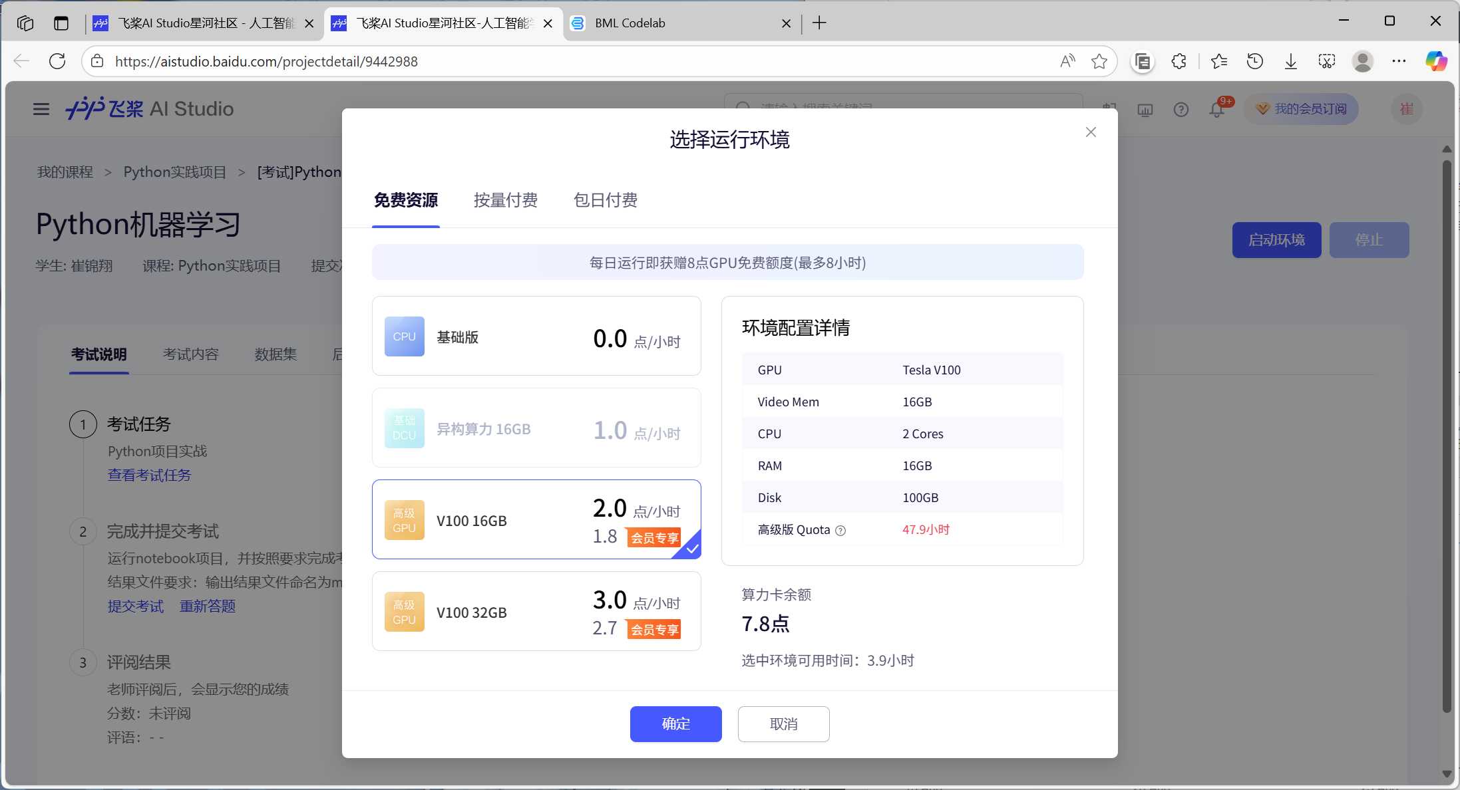
Task: Select the V100 16GB GPU option
Action: coord(536,520)
